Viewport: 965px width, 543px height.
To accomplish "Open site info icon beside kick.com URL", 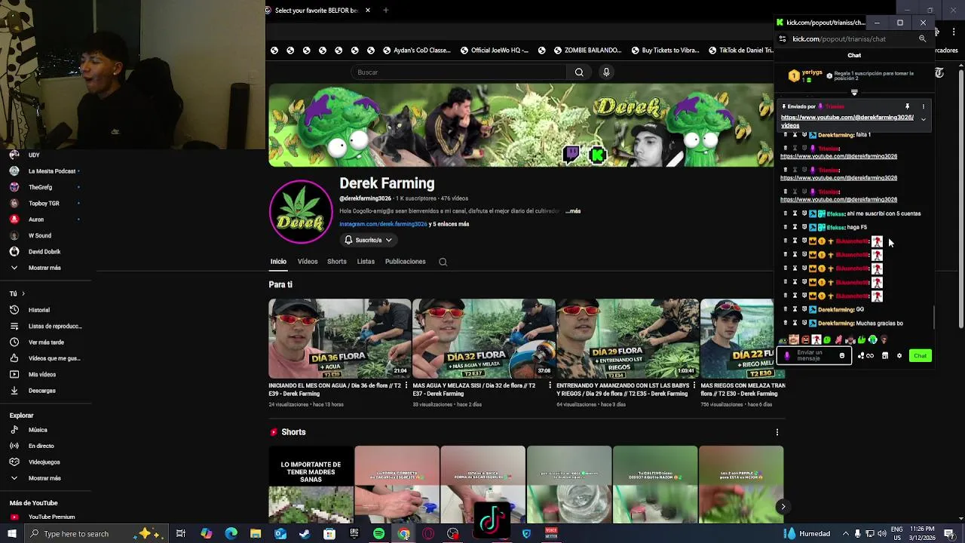I will point(783,39).
